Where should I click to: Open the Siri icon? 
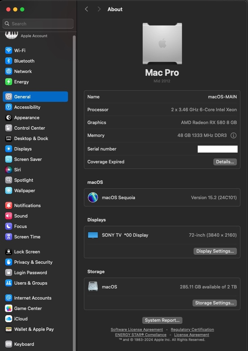[8, 170]
